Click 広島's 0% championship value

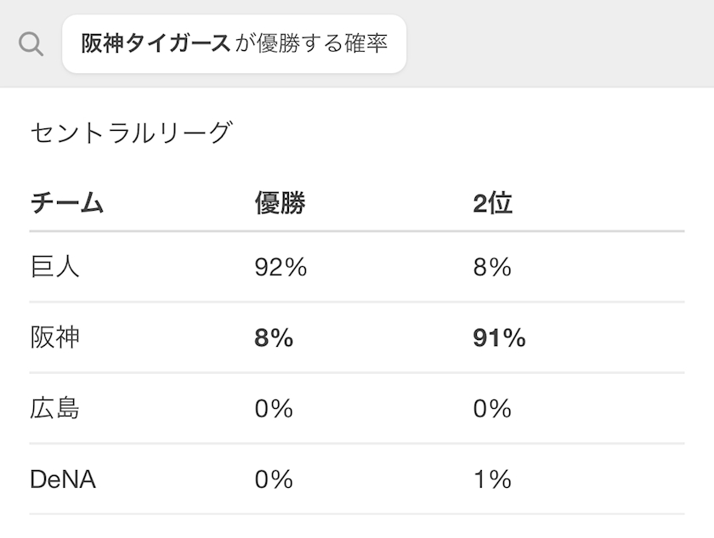click(x=274, y=409)
